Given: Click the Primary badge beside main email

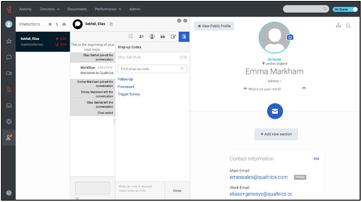Looking at the screenshot, I should pos(300,177).
